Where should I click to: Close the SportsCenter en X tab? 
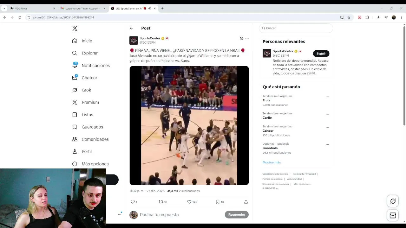coord(155,9)
